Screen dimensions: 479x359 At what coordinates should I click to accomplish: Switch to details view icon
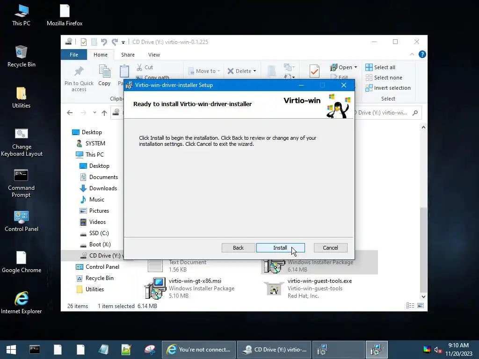(x=410, y=306)
